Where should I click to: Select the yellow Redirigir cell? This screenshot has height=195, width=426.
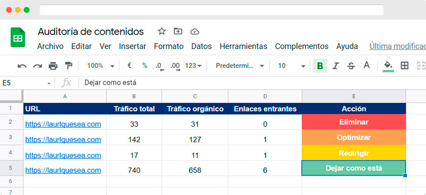354,153
